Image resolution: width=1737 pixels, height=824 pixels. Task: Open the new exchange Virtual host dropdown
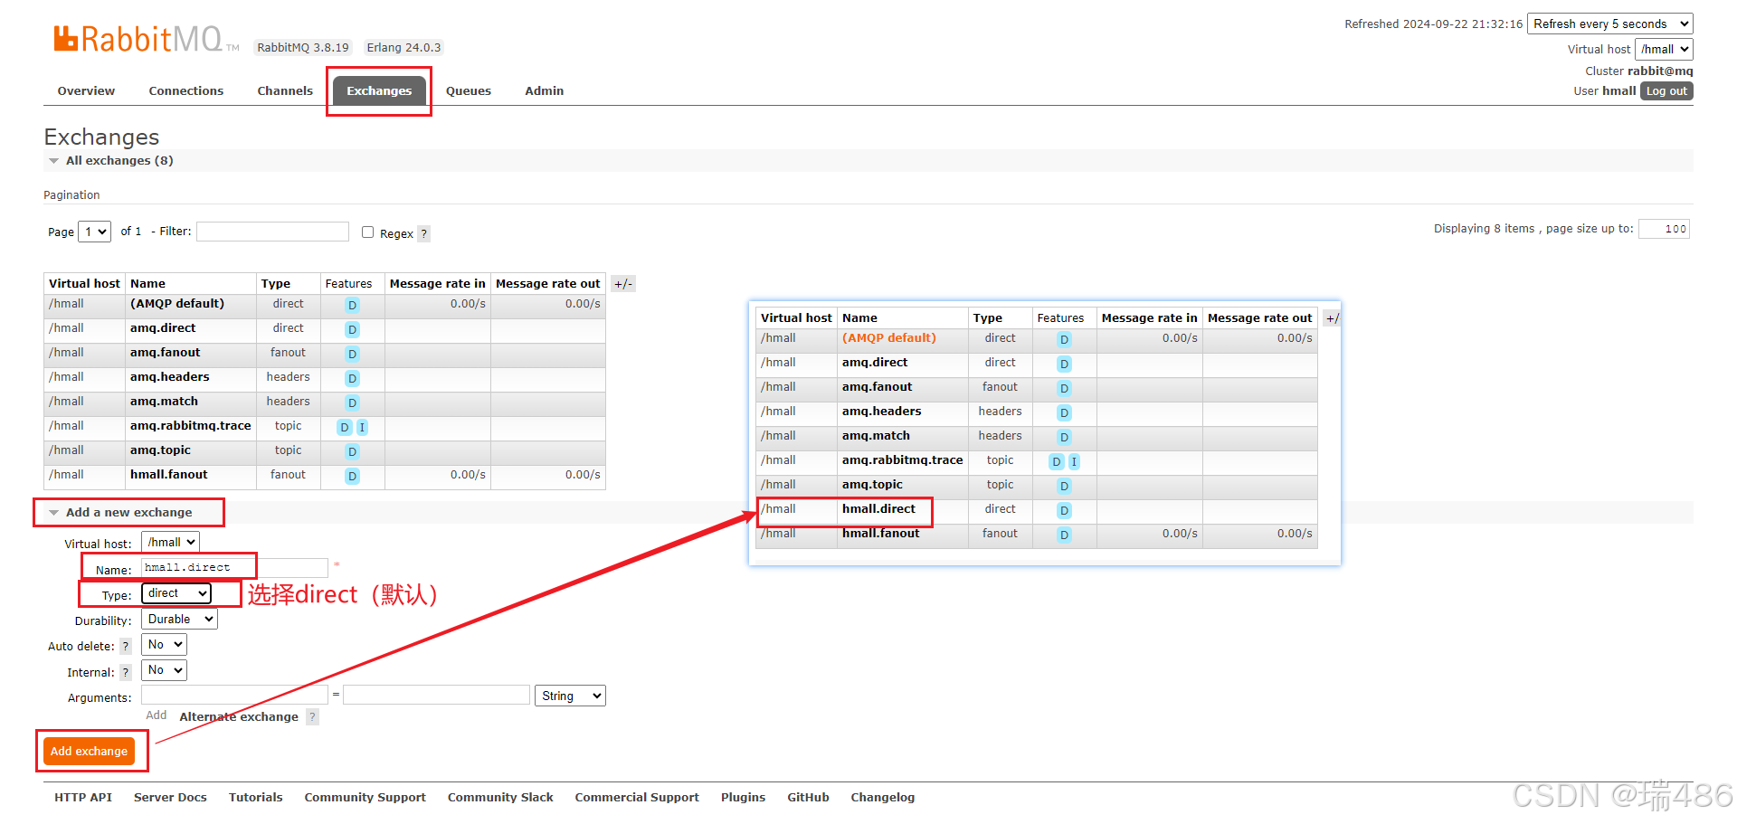tap(170, 543)
